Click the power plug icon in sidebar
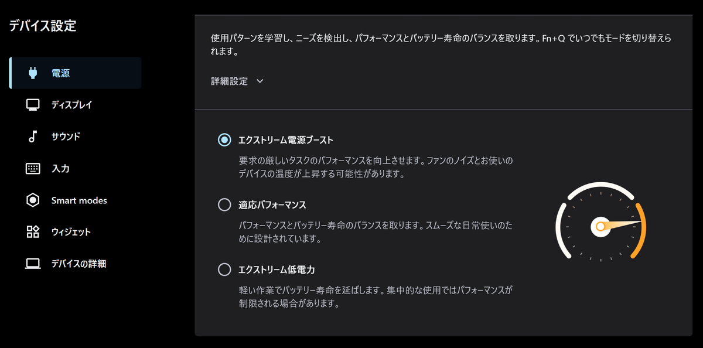Viewport: 703px width, 348px height. 33,73
